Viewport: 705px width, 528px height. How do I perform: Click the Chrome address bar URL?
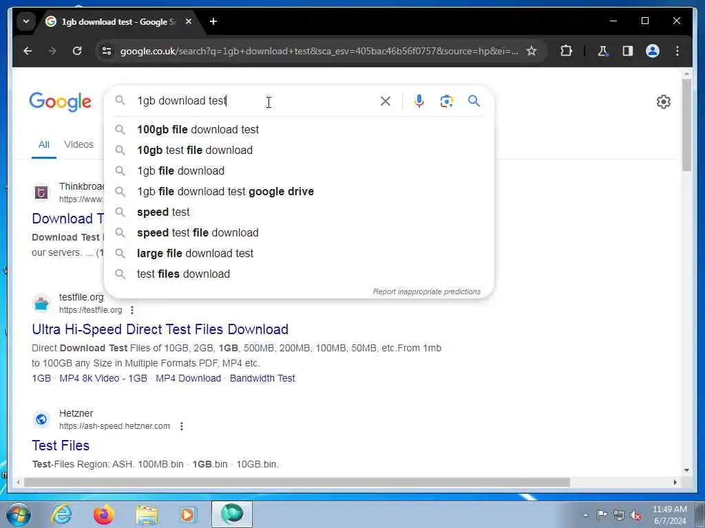coord(319,51)
